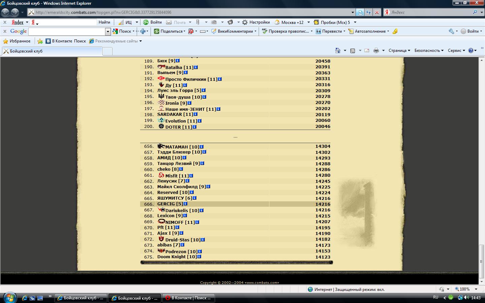Click the Москва +12 weather item
Image resolution: width=485 pixels, height=303 pixels.
point(289,22)
